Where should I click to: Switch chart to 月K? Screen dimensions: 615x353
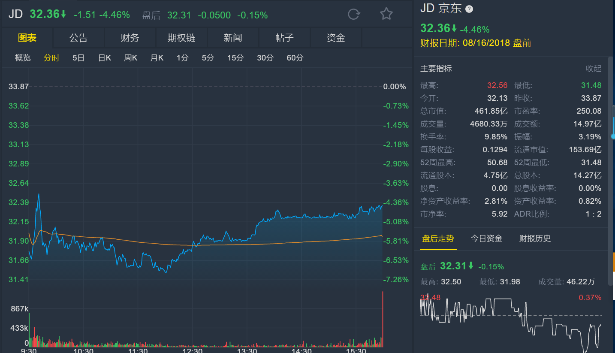click(157, 58)
